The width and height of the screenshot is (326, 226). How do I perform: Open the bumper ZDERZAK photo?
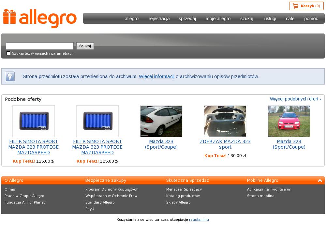[225, 121]
